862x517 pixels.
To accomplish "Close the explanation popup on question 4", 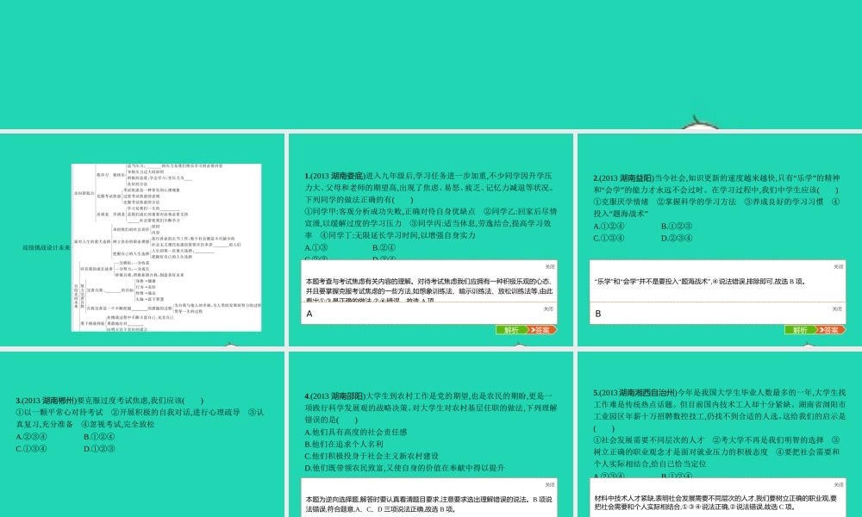I will 549,485.
